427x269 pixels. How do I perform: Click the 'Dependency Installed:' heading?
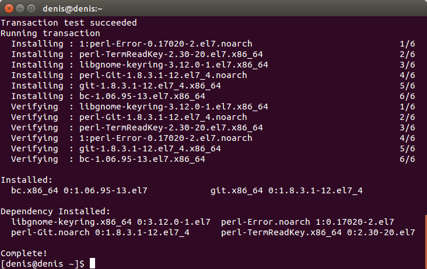(55, 211)
